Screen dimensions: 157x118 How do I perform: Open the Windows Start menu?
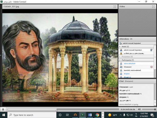pyautogui.click(x=4, y=115)
